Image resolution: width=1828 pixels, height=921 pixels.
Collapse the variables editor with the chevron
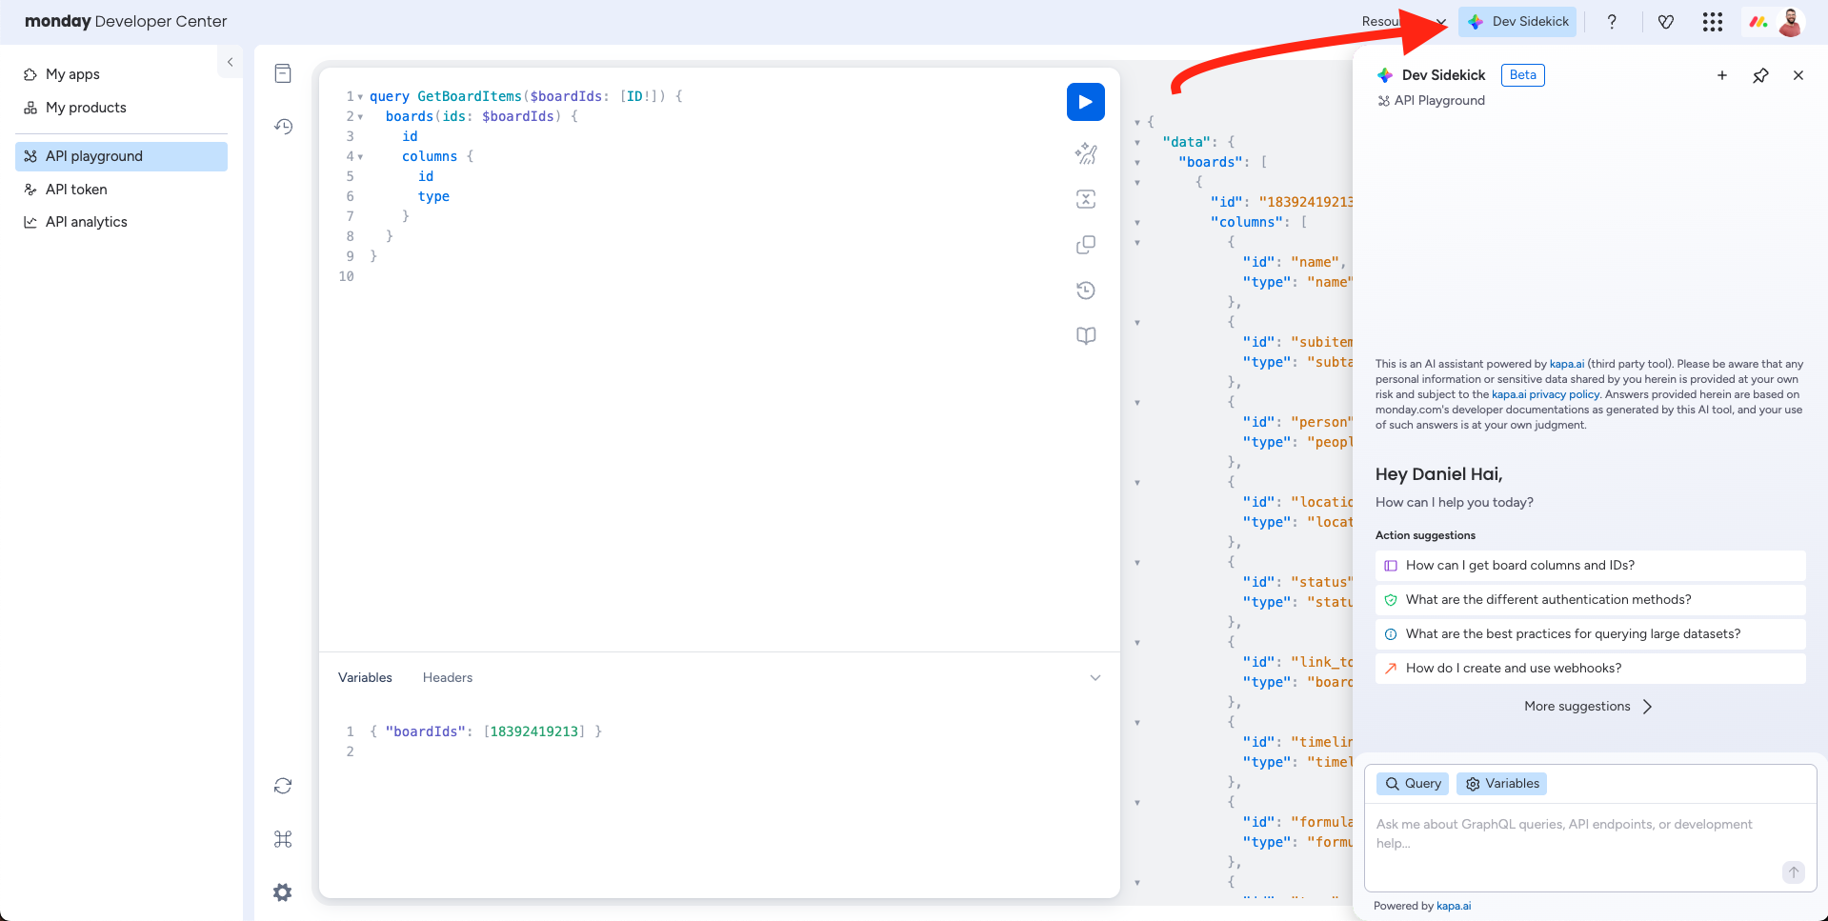[x=1095, y=678]
